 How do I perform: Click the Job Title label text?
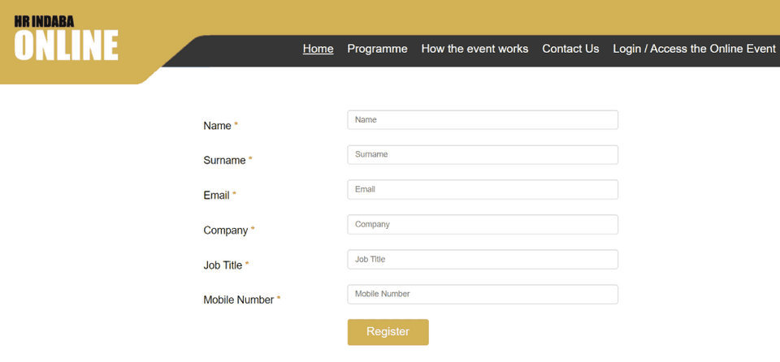(223, 265)
